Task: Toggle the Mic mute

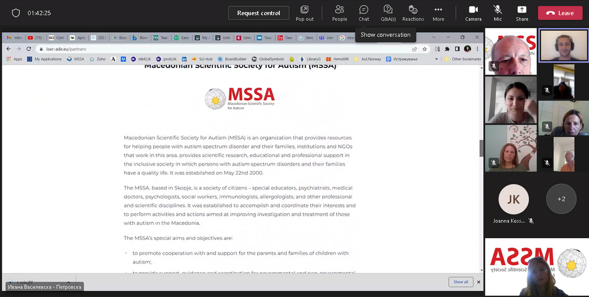Action: 498,13
